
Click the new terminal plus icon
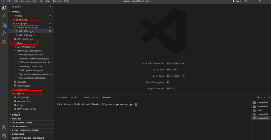click(x=258, y=97)
